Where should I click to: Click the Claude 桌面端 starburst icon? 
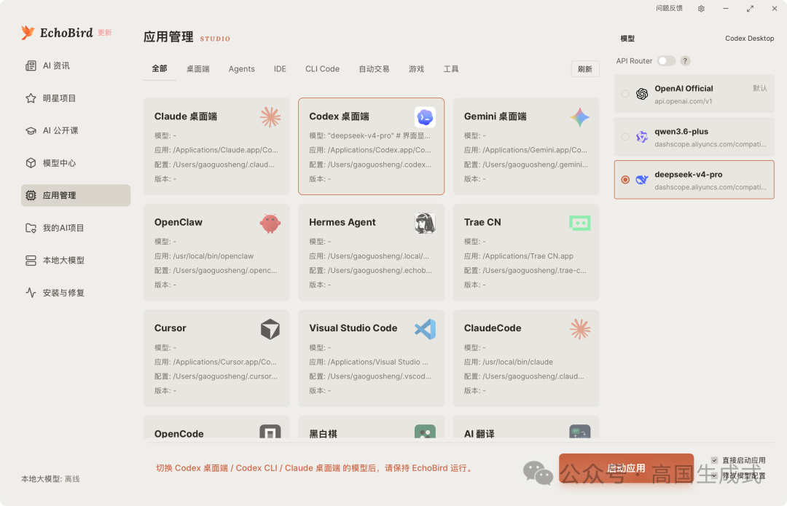click(270, 117)
